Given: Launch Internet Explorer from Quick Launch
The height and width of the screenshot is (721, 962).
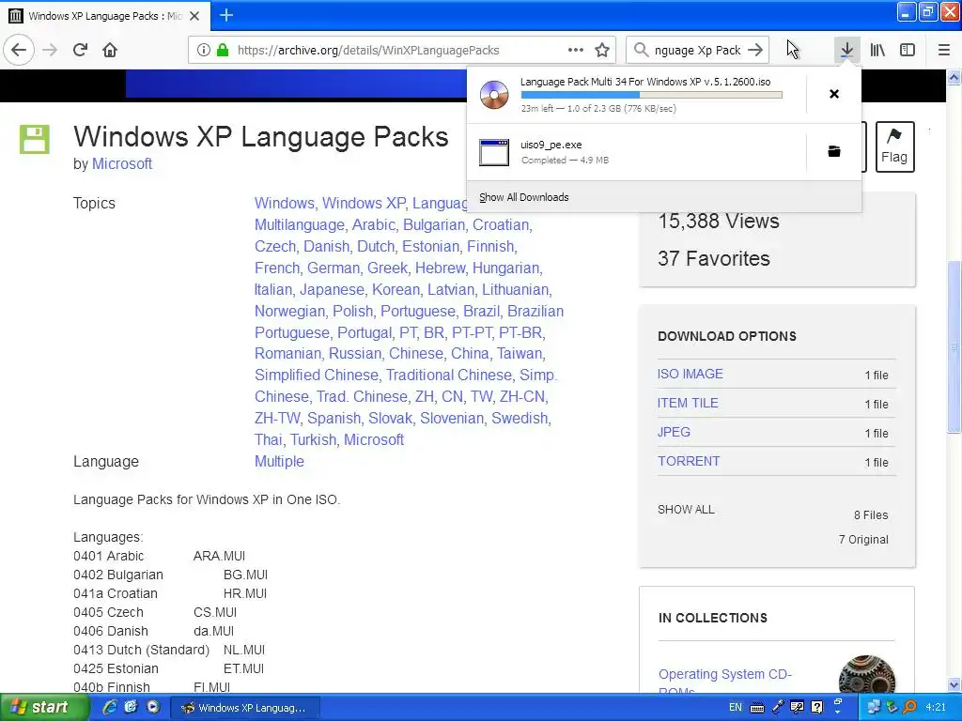Looking at the screenshot, I should [110, 707].
